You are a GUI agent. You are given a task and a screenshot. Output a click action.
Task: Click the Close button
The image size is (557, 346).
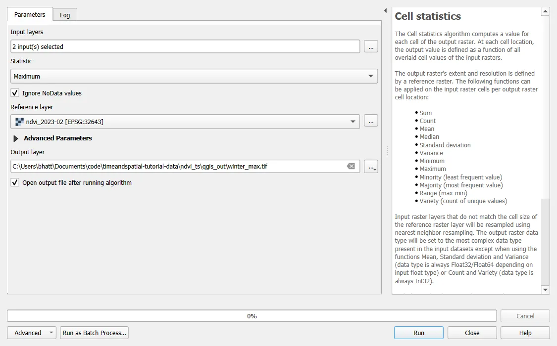point(472,333)
